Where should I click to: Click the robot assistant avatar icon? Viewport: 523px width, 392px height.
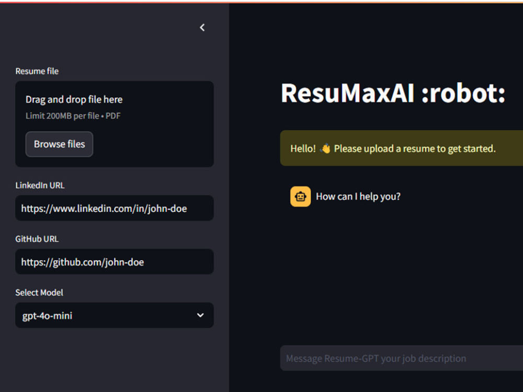click(300, 197)
